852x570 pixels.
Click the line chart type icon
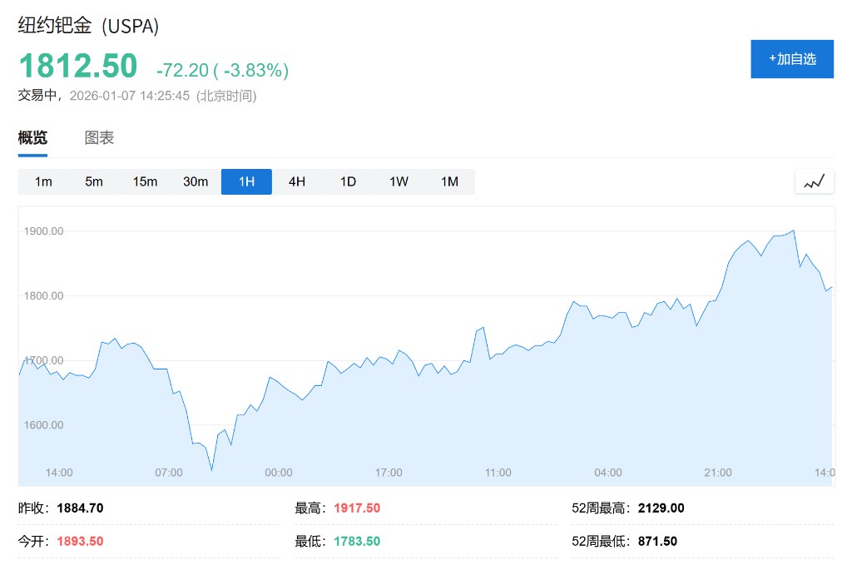pos(814,181)
